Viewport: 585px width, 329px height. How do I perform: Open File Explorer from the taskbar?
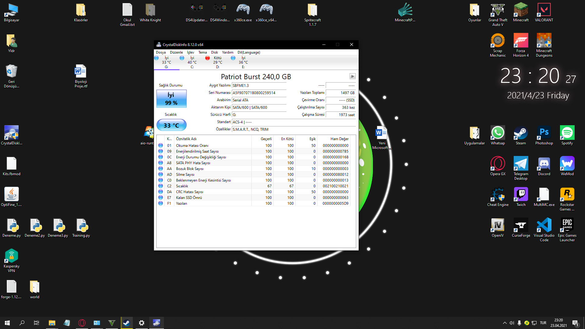coord(52,323)
